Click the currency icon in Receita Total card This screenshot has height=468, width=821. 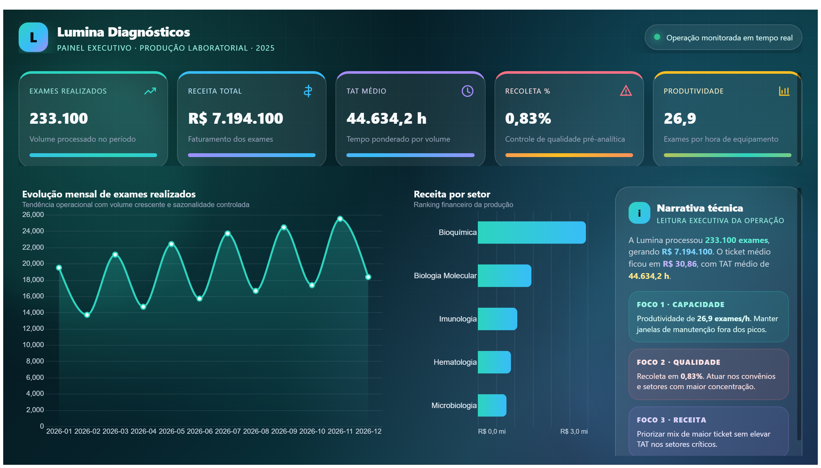(308, 91)
